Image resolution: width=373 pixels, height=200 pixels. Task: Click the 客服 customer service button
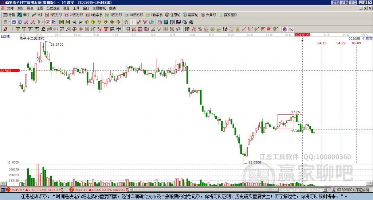coord(335,3)
